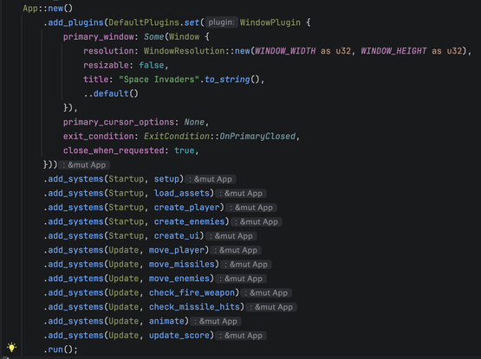Click the '&mut App' hint after the plugins block

coord(84,165)
